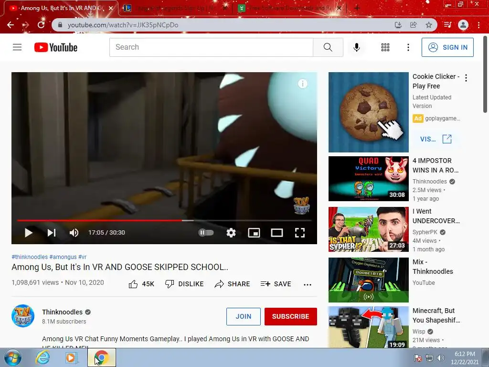Bookmark this page with the star
Screen dimensions: 489x367
[429, 25]
